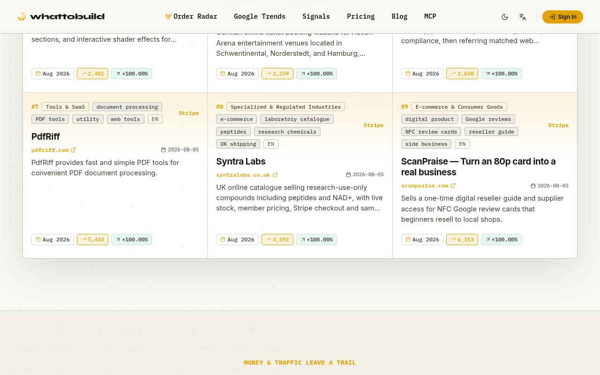Click the Stripe label on PdfRiff card
The height and width of the screenshot is (375, 600).
point(188,113)
